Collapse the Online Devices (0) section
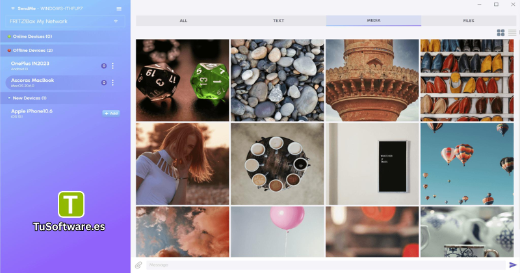 (66, 36)
